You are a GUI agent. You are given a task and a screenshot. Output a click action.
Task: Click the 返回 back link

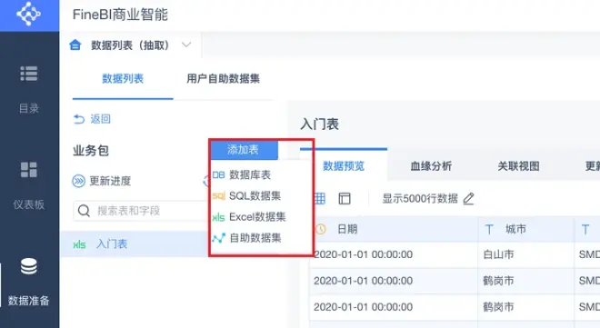101,119
